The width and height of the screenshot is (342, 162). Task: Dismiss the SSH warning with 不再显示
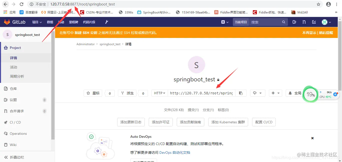(310, 32)
